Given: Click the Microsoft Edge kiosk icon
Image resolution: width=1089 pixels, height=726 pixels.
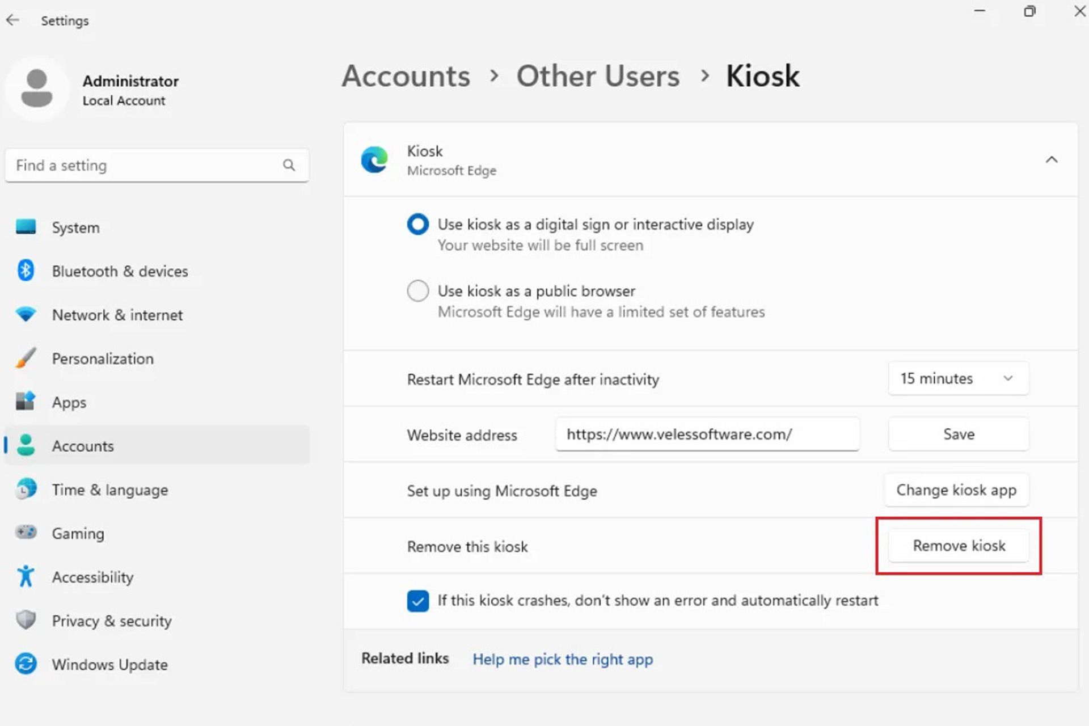Looking at the screenshot, I should 374,159.
